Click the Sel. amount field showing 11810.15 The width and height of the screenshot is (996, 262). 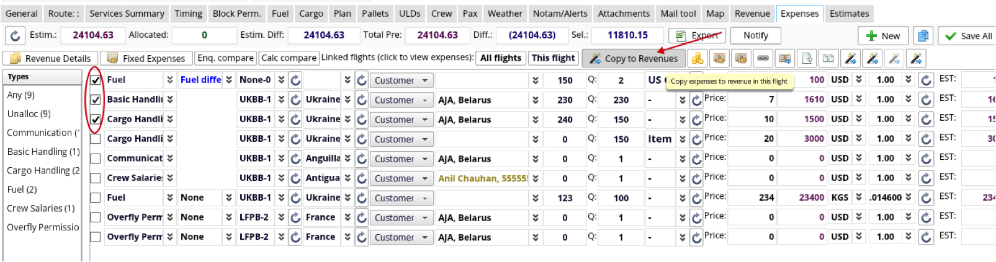pos(627,35)
